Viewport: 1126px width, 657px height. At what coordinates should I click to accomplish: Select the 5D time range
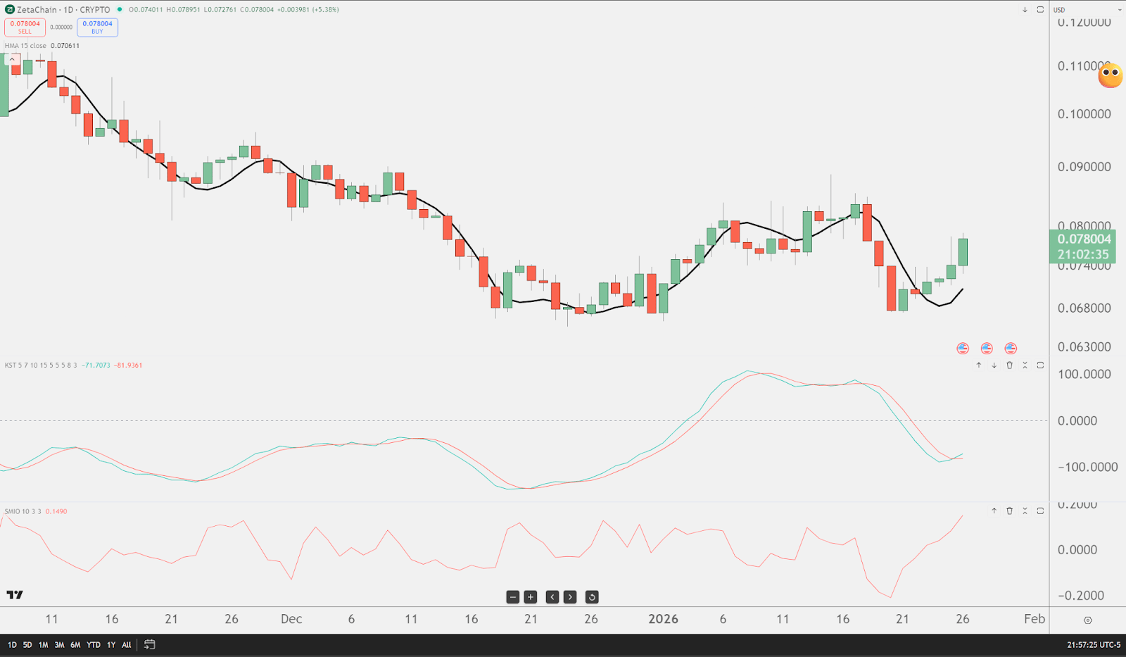pos(27,645)
